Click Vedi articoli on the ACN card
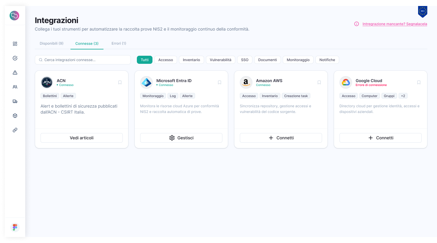437x243 pixels. point(82,138)
